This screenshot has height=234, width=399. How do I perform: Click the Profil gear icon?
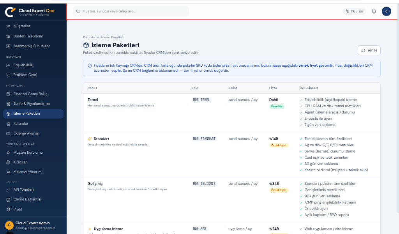[x=8, y=209]
